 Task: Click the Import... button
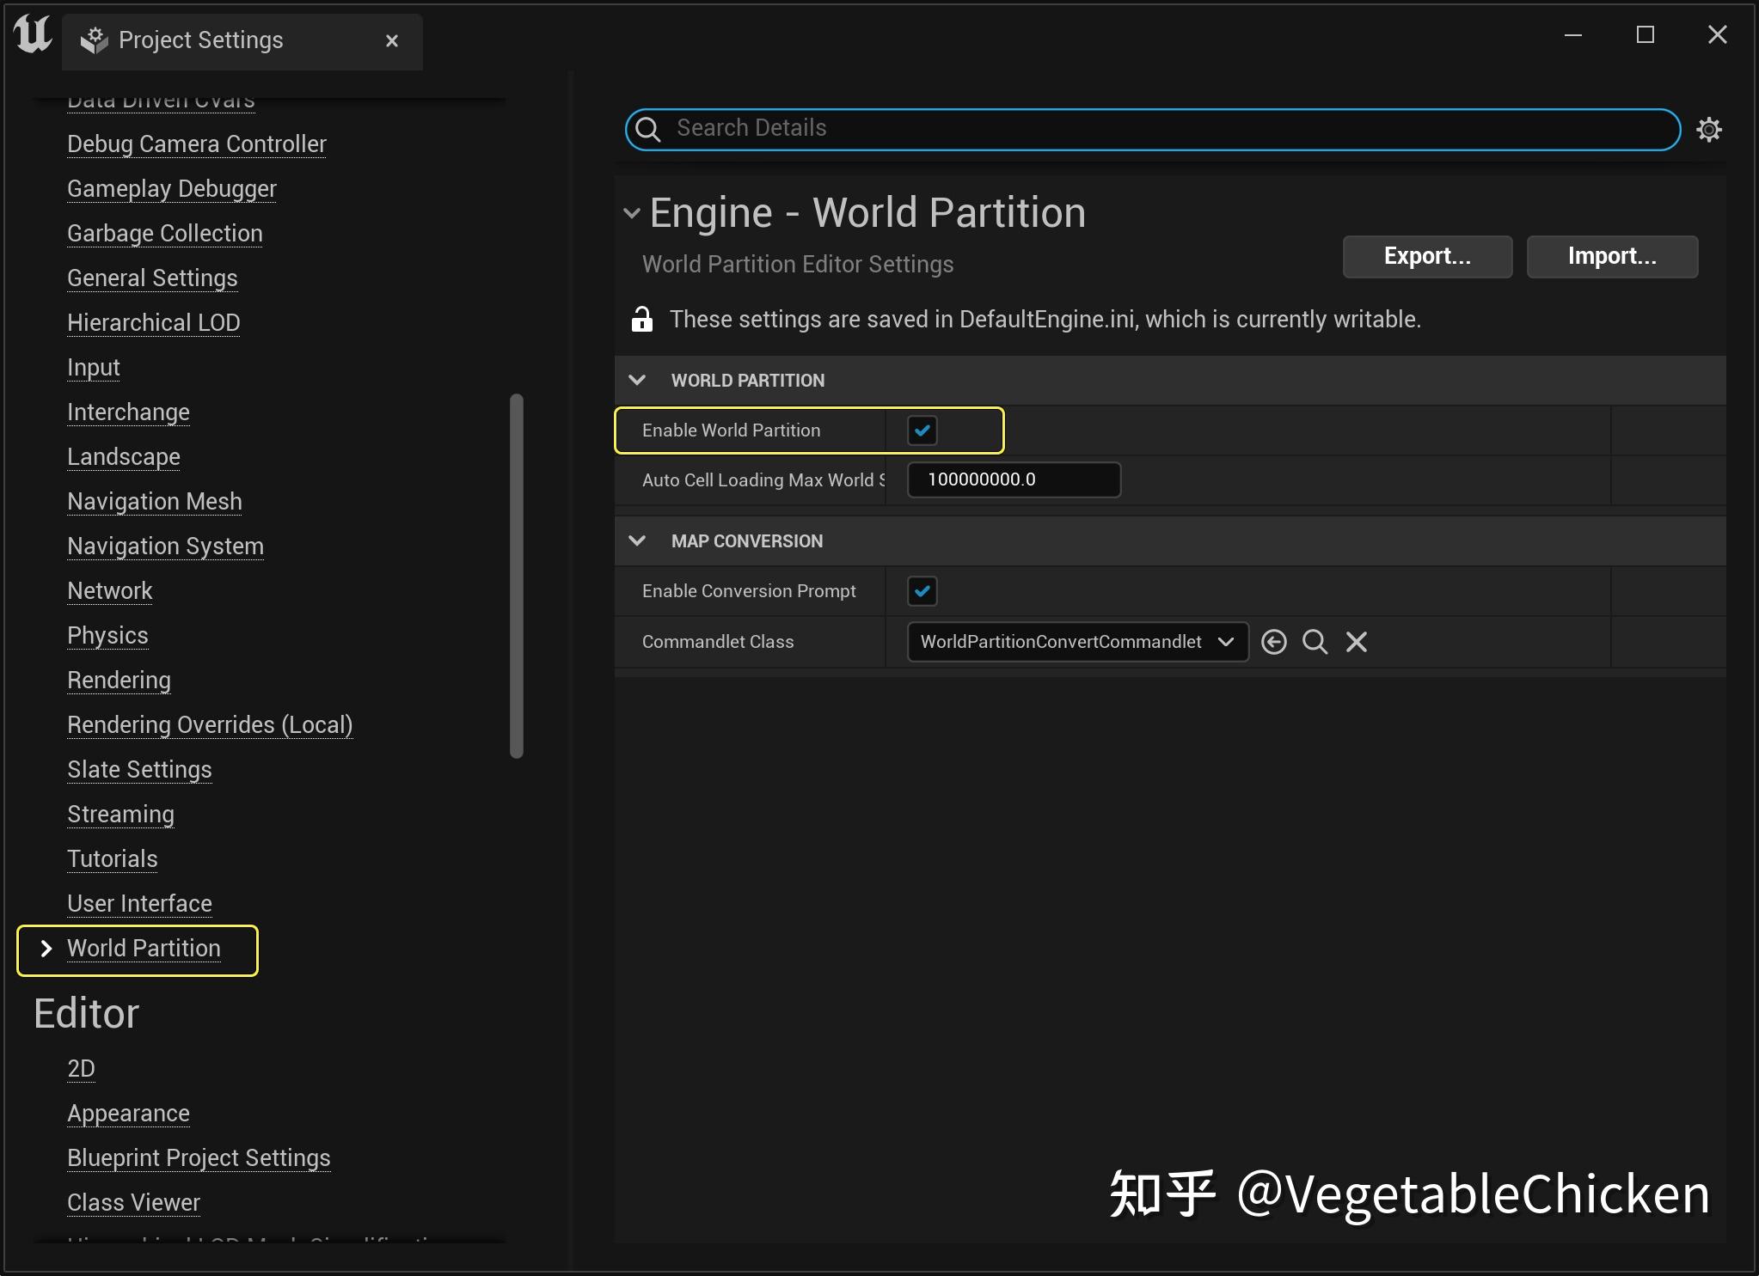pyautogui.click(x=1612, y=256)
